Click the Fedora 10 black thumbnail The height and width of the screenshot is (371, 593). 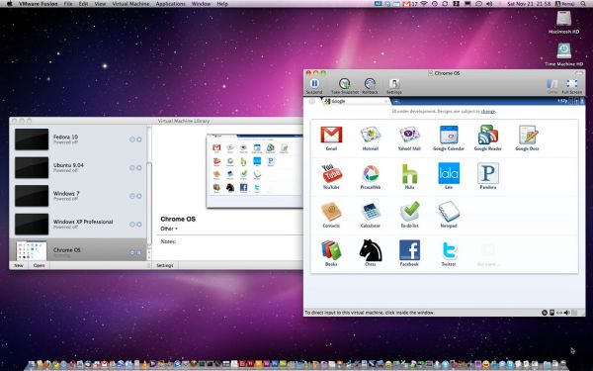[32, 139]
